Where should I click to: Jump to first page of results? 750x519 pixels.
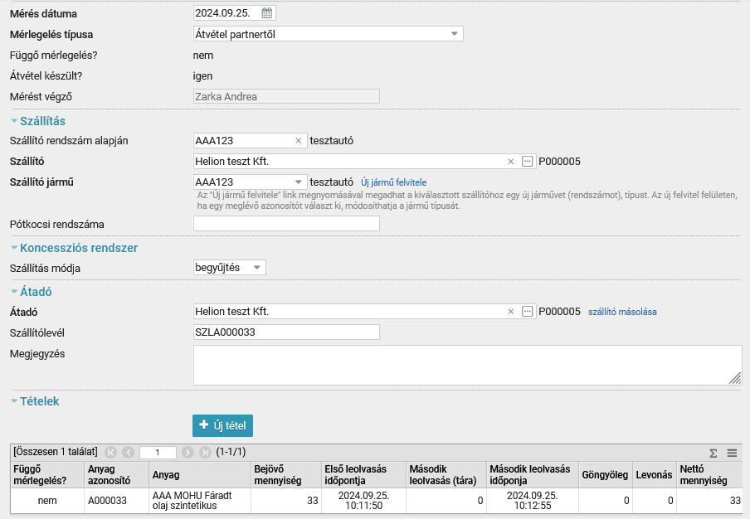(x=110, y=452)
